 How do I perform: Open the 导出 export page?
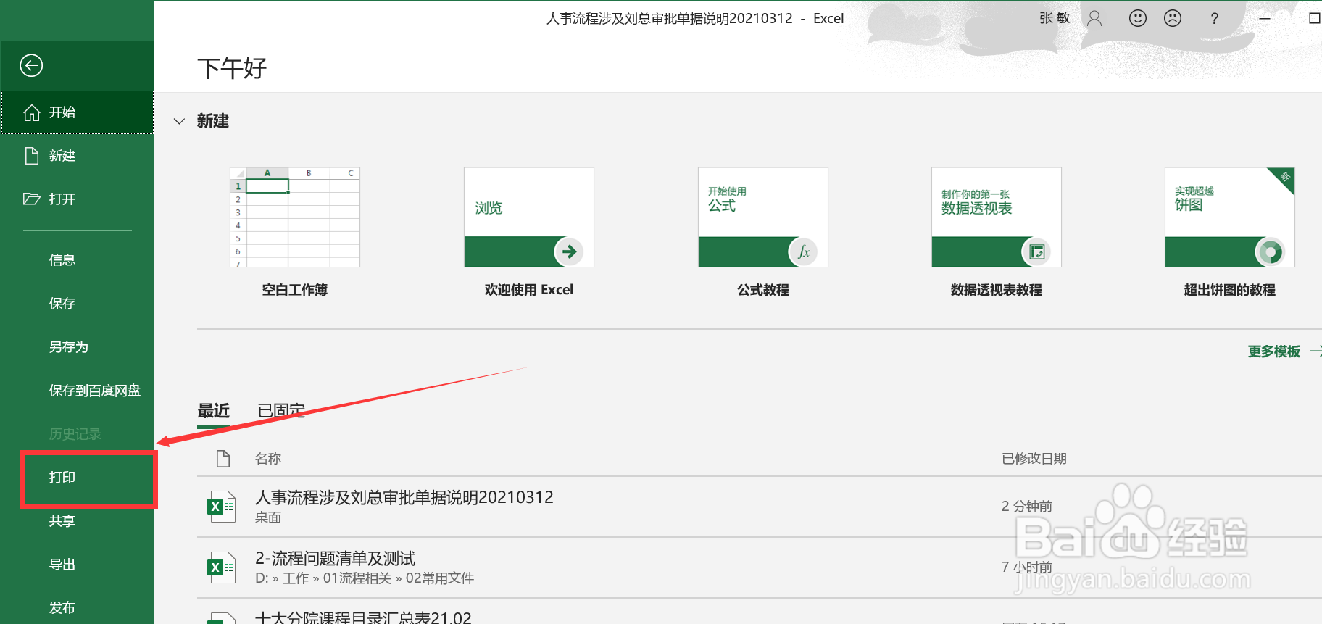pos(62,565)
